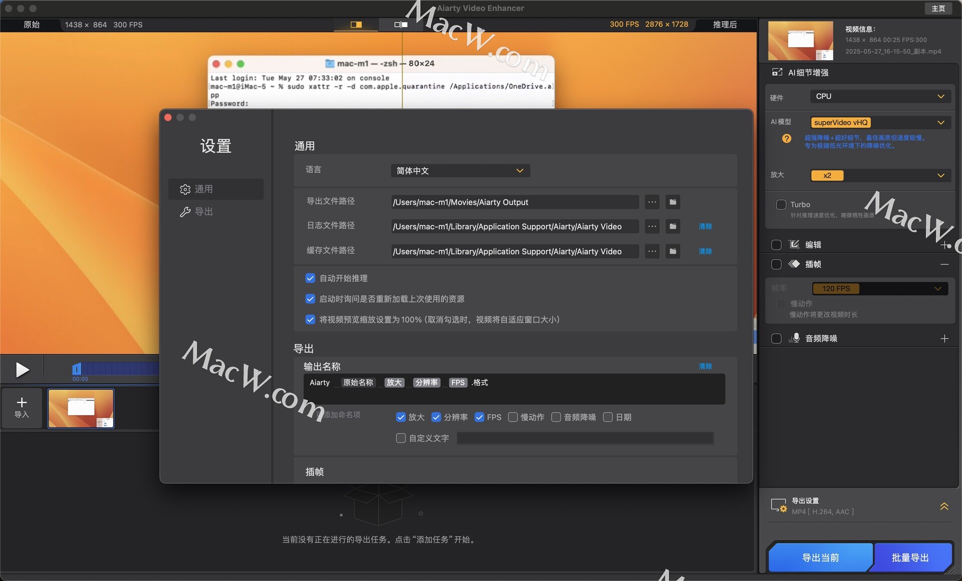This screenshot has height=581, width=962.
Task: Click the export file path field
Action: pos(515,202)
